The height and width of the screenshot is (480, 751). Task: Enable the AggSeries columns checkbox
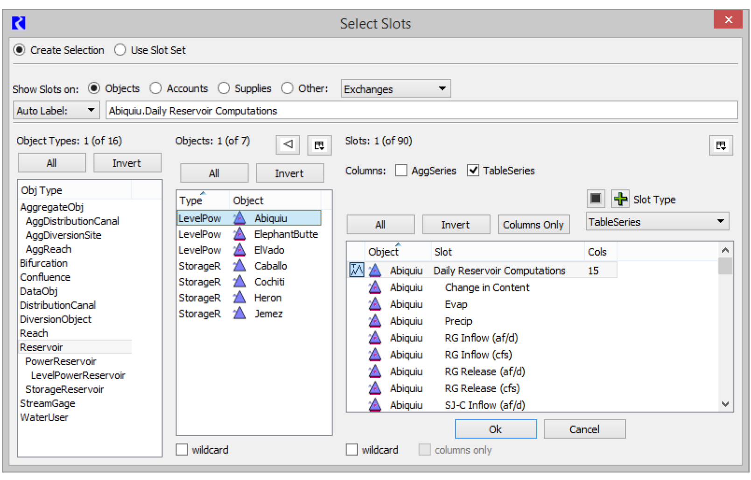(401, 170)
